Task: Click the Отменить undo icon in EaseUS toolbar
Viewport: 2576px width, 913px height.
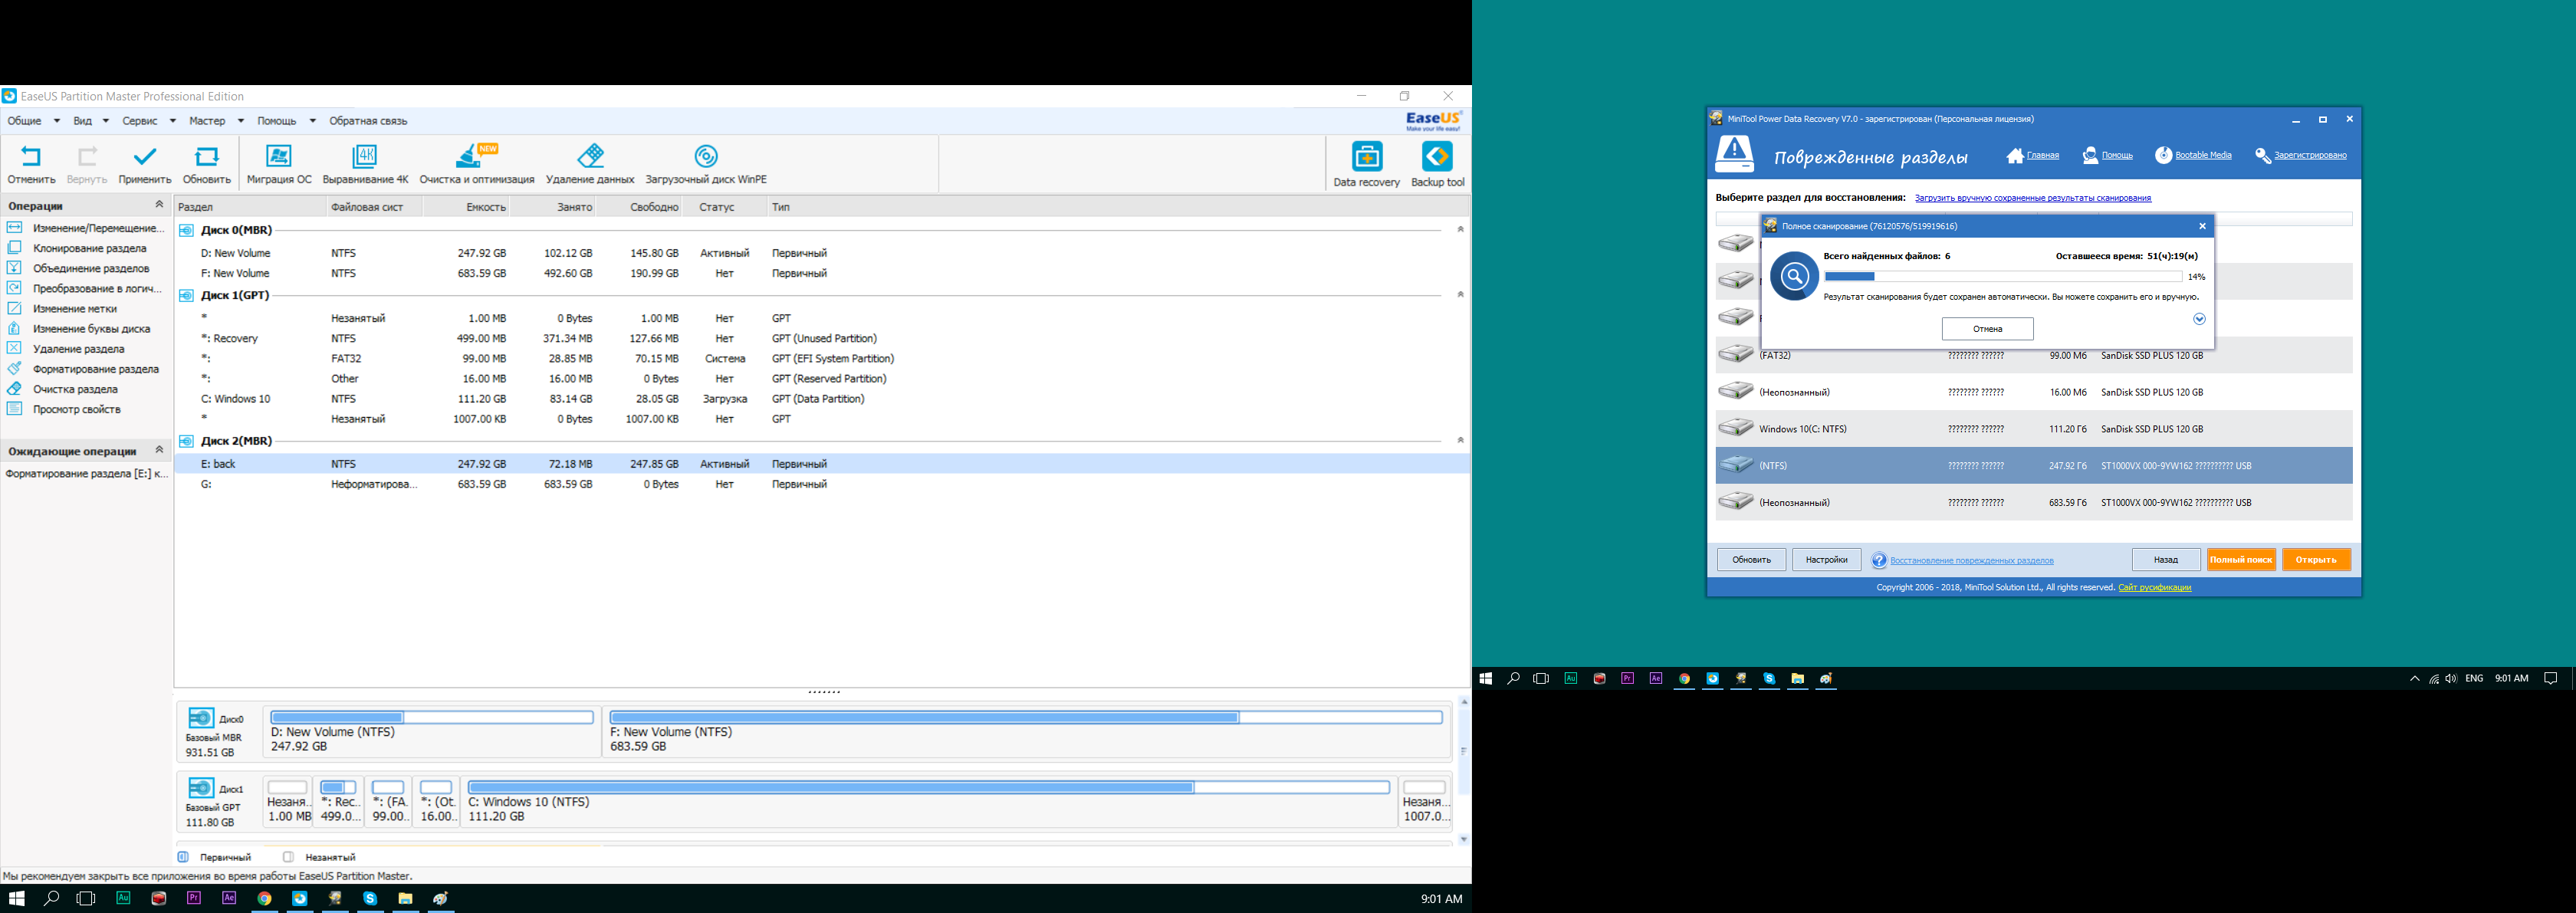Action: click(31, 157)
